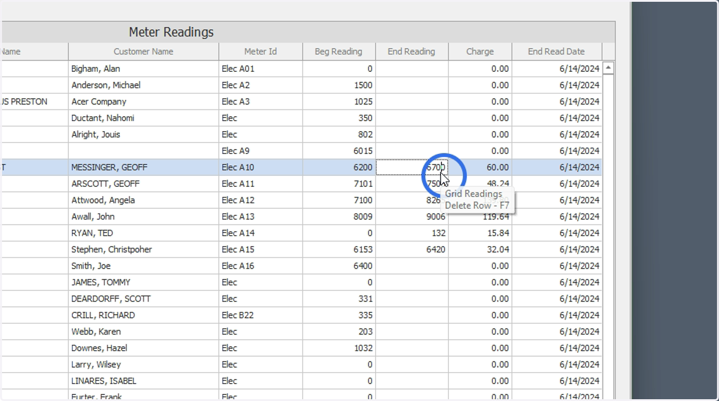The image size is (719, 401).
Task: Select customer MESSINGER, GEOFF
Action: (x=109, y=168)
